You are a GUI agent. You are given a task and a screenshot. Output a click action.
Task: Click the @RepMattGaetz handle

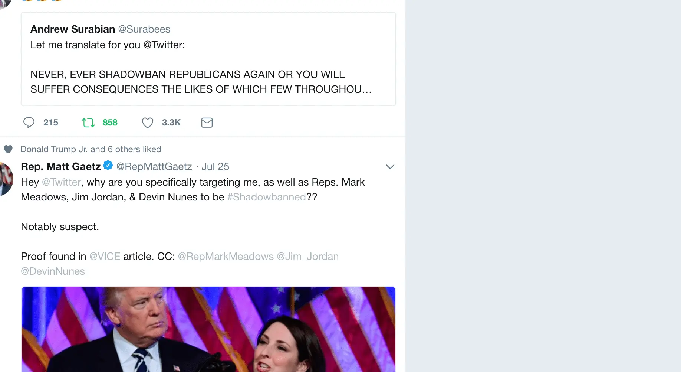tap(154, 167)
